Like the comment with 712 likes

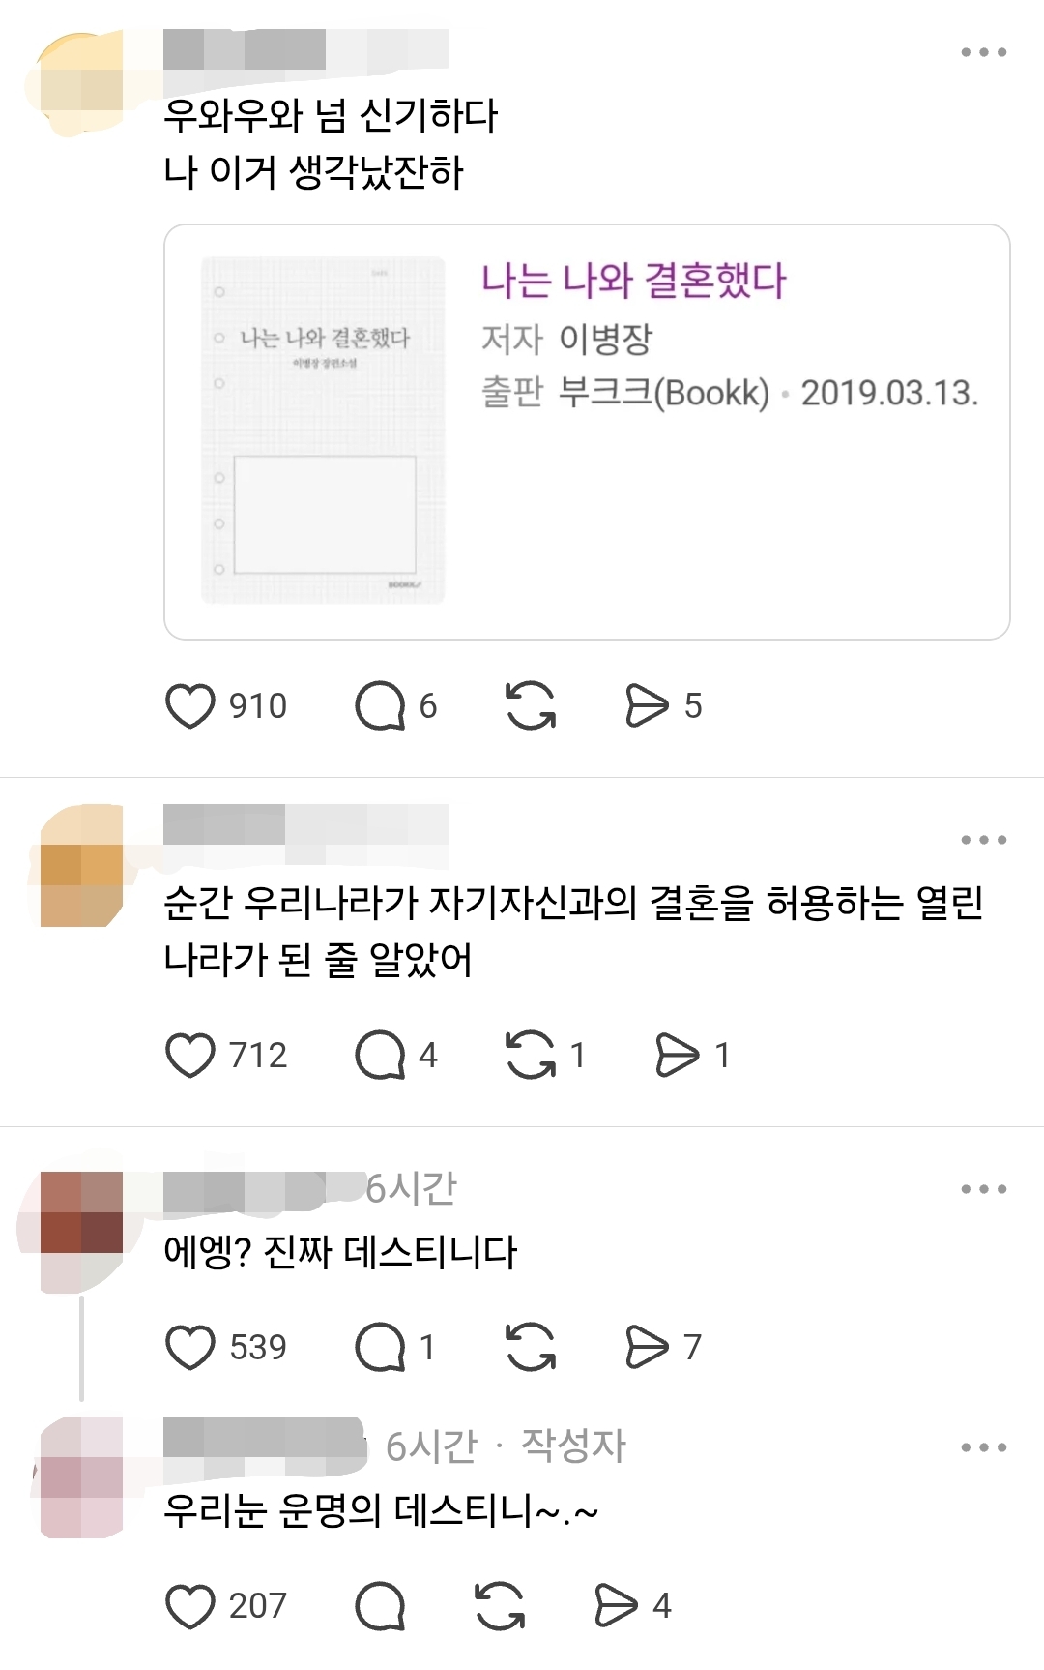[190, 1055]
